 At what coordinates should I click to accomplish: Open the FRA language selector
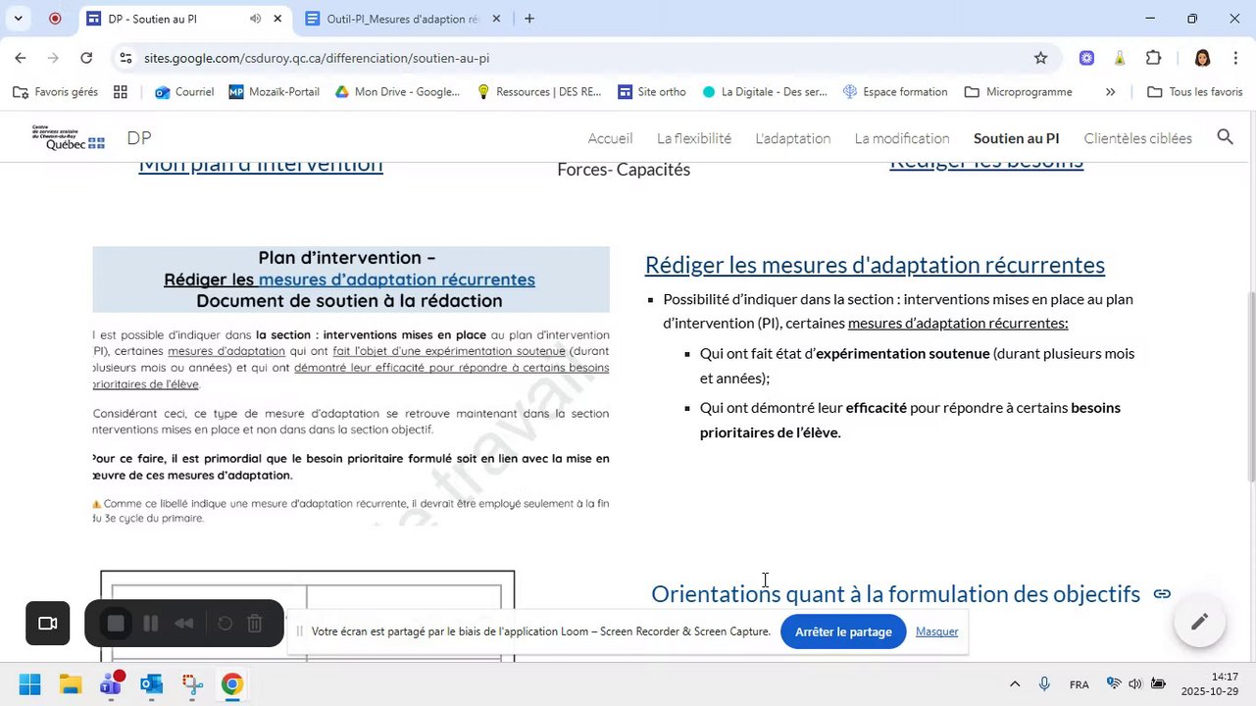click(1079, 684)
